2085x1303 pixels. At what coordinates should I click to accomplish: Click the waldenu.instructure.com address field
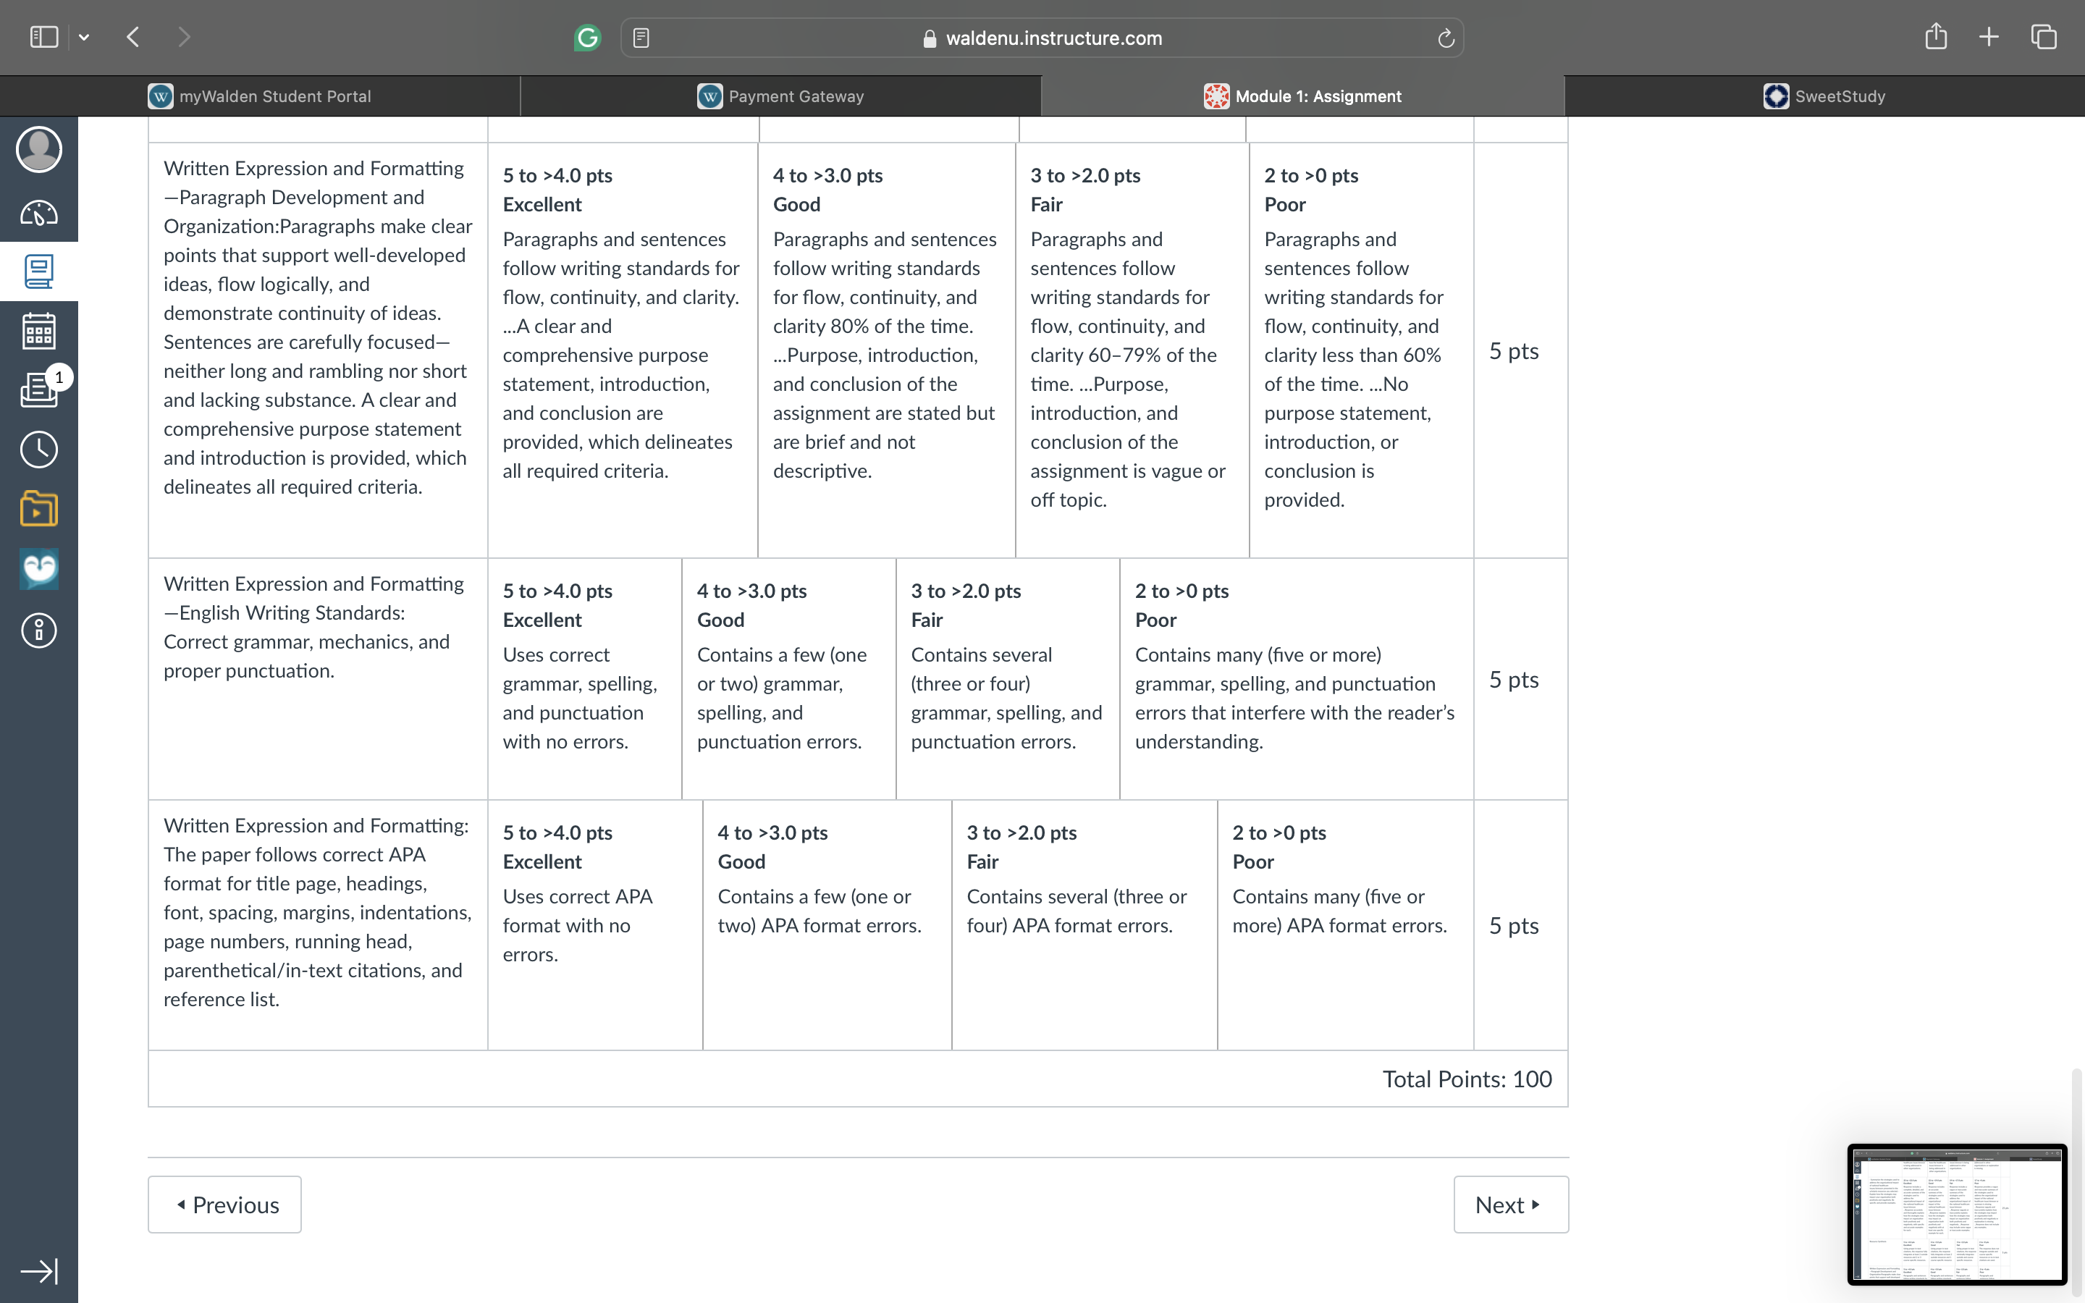(1042, 38)
